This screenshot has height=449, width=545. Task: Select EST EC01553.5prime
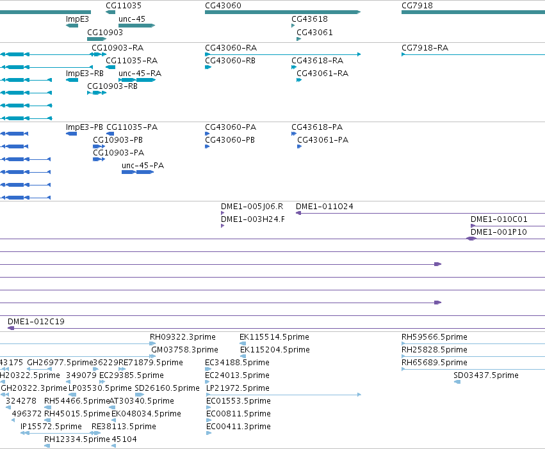click(x=238, y=402)
